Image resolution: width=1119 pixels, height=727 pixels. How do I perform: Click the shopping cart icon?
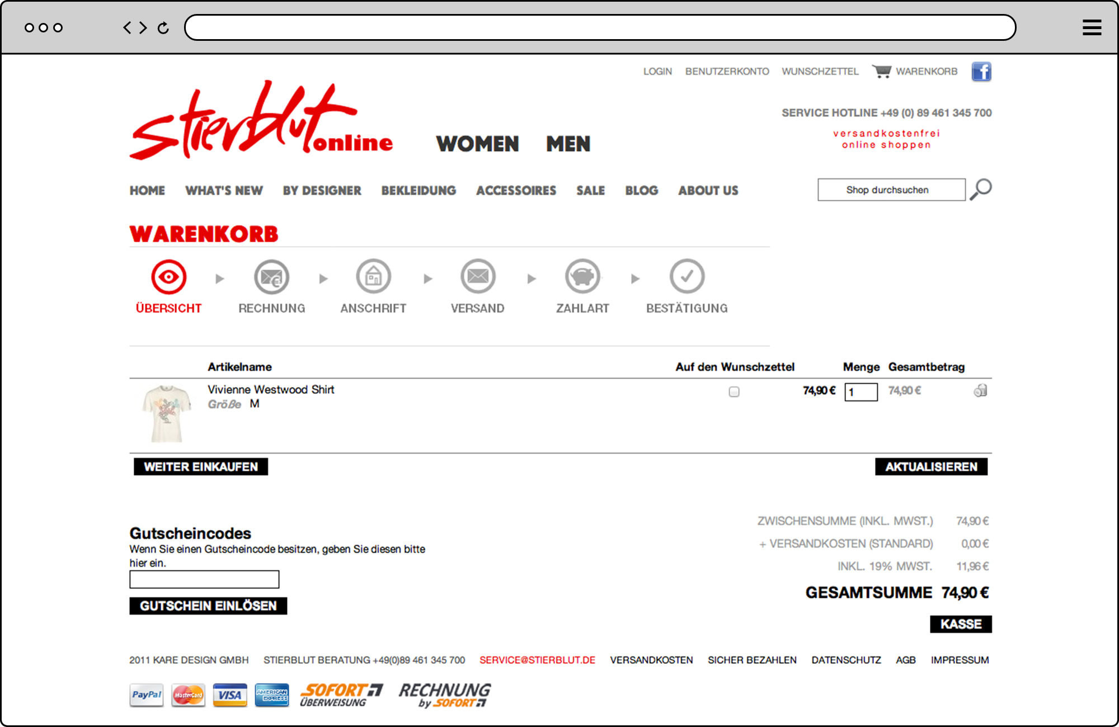coord(882,71)
